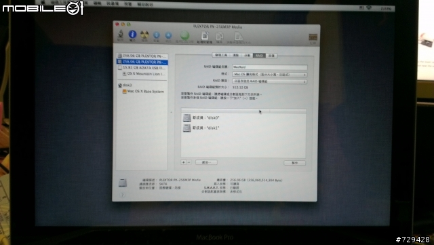434x245 pixels.
Task: Click the Verify microscope toolbar icon
Action: [121, 34]
